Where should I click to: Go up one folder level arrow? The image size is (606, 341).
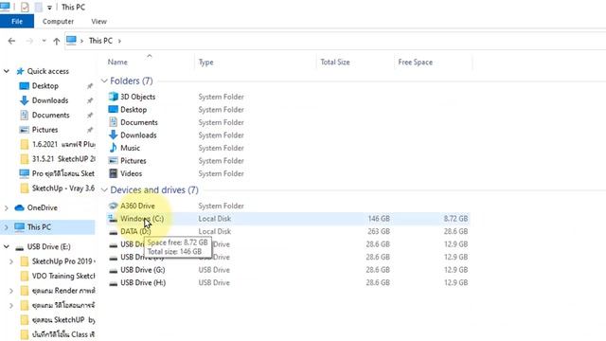pyautogui.click(x=57, y=41)
